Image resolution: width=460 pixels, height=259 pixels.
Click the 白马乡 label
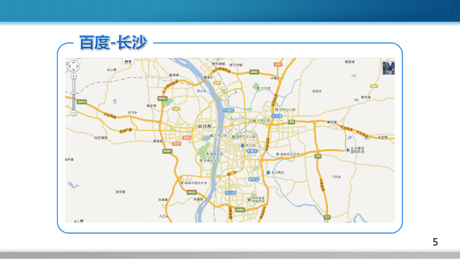133,112
